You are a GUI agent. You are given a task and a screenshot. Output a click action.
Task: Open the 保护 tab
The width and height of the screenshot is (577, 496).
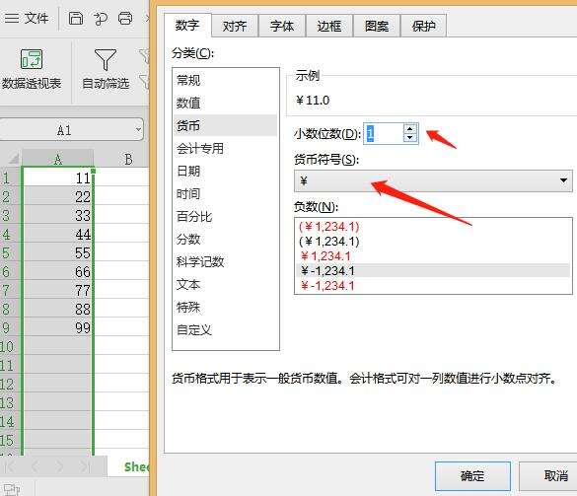pyautogui.click(x=423, y=26)
